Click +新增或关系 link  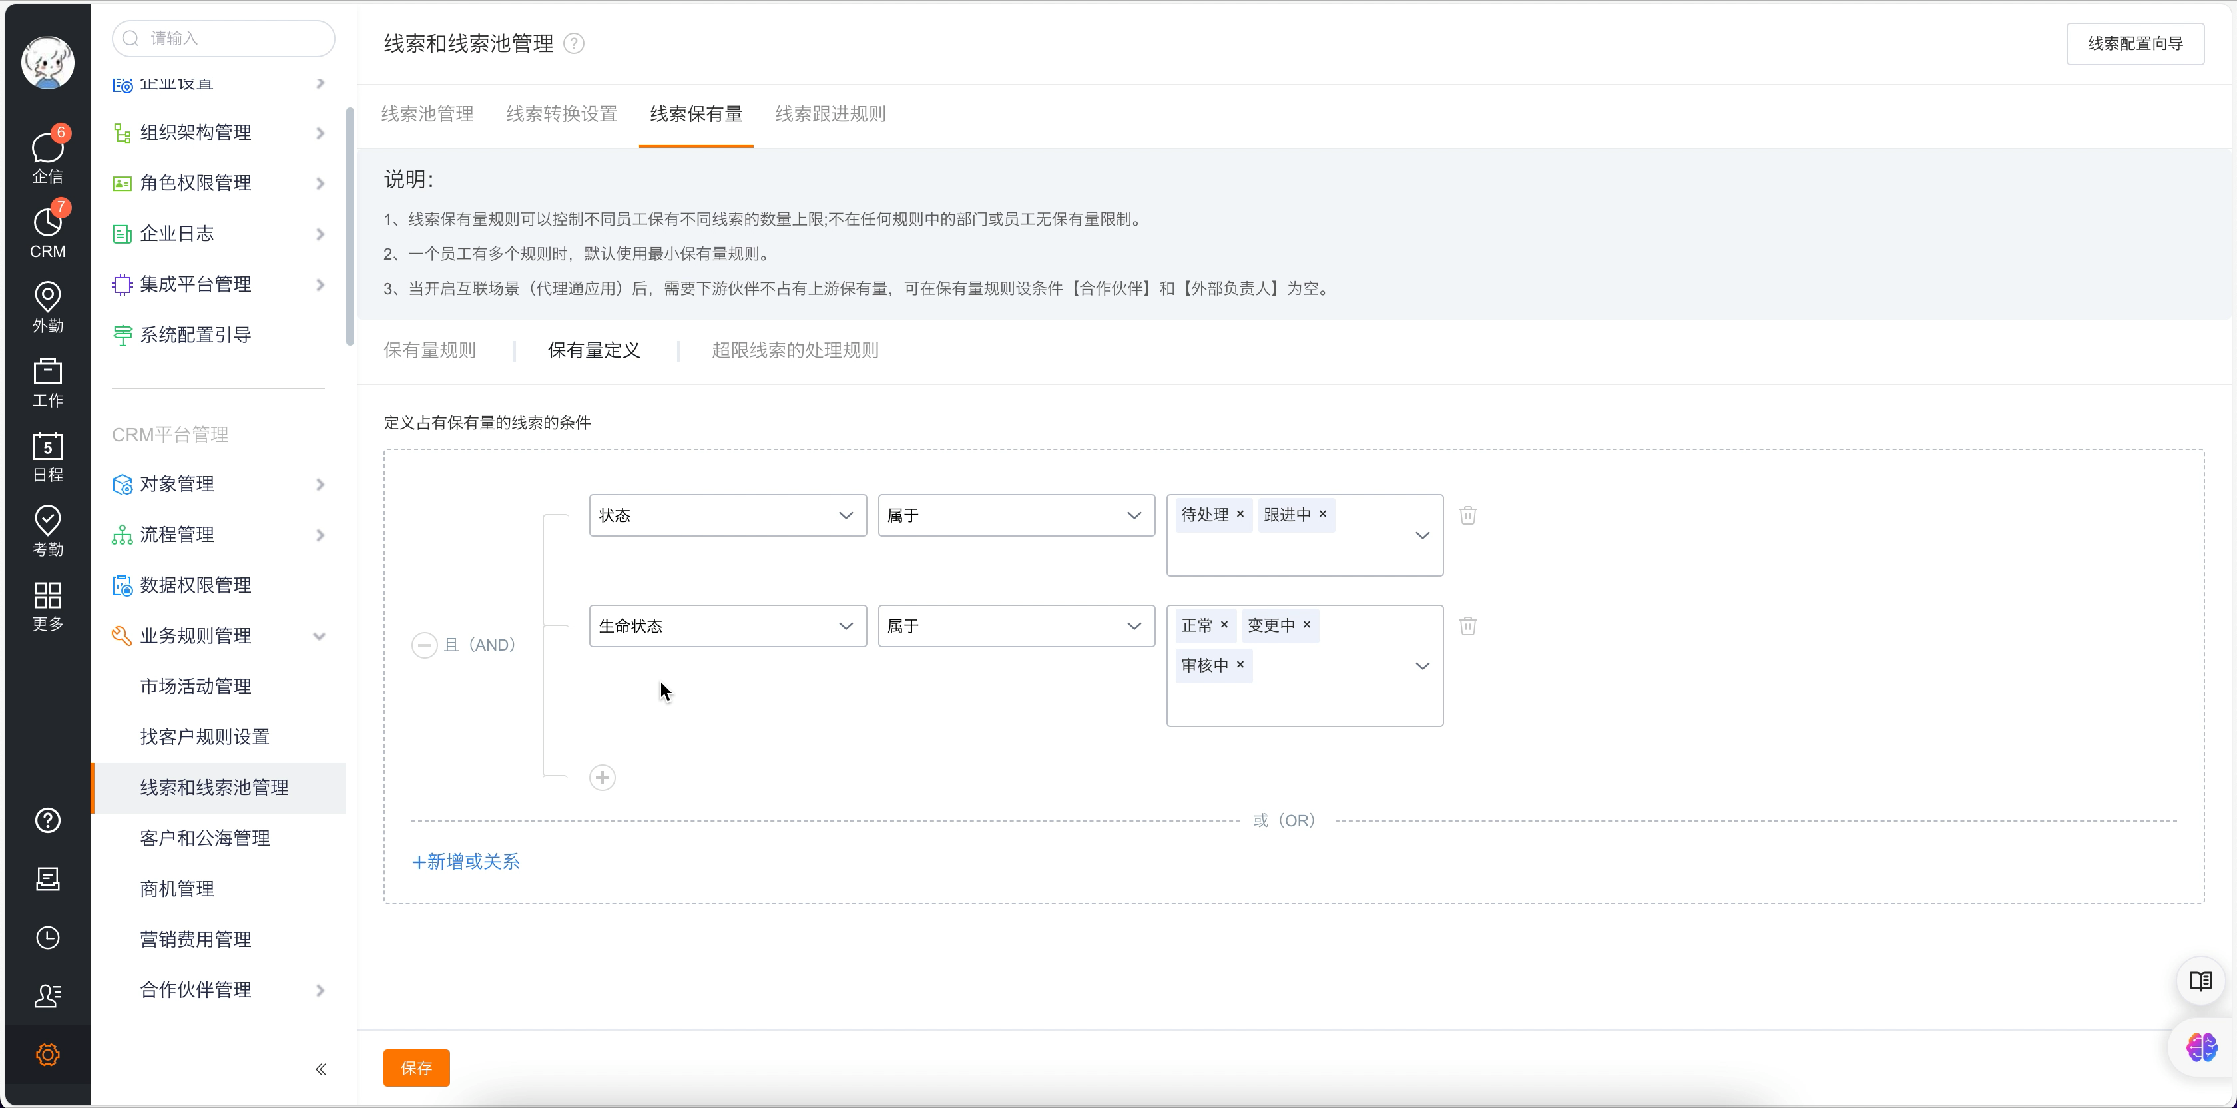pyautogui.click(x=465, y=862)
